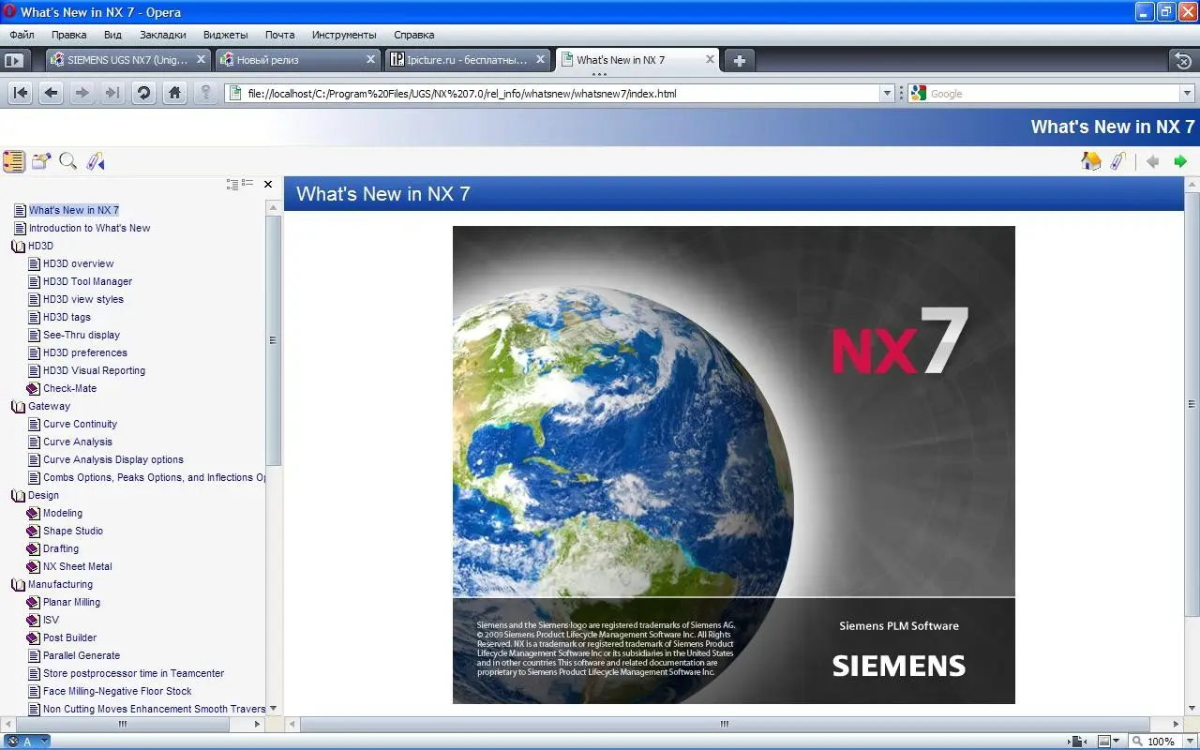Open Store postprocessor time in Teamcenter topic
Screen dimensions: 1200x750
pos(134,673)
